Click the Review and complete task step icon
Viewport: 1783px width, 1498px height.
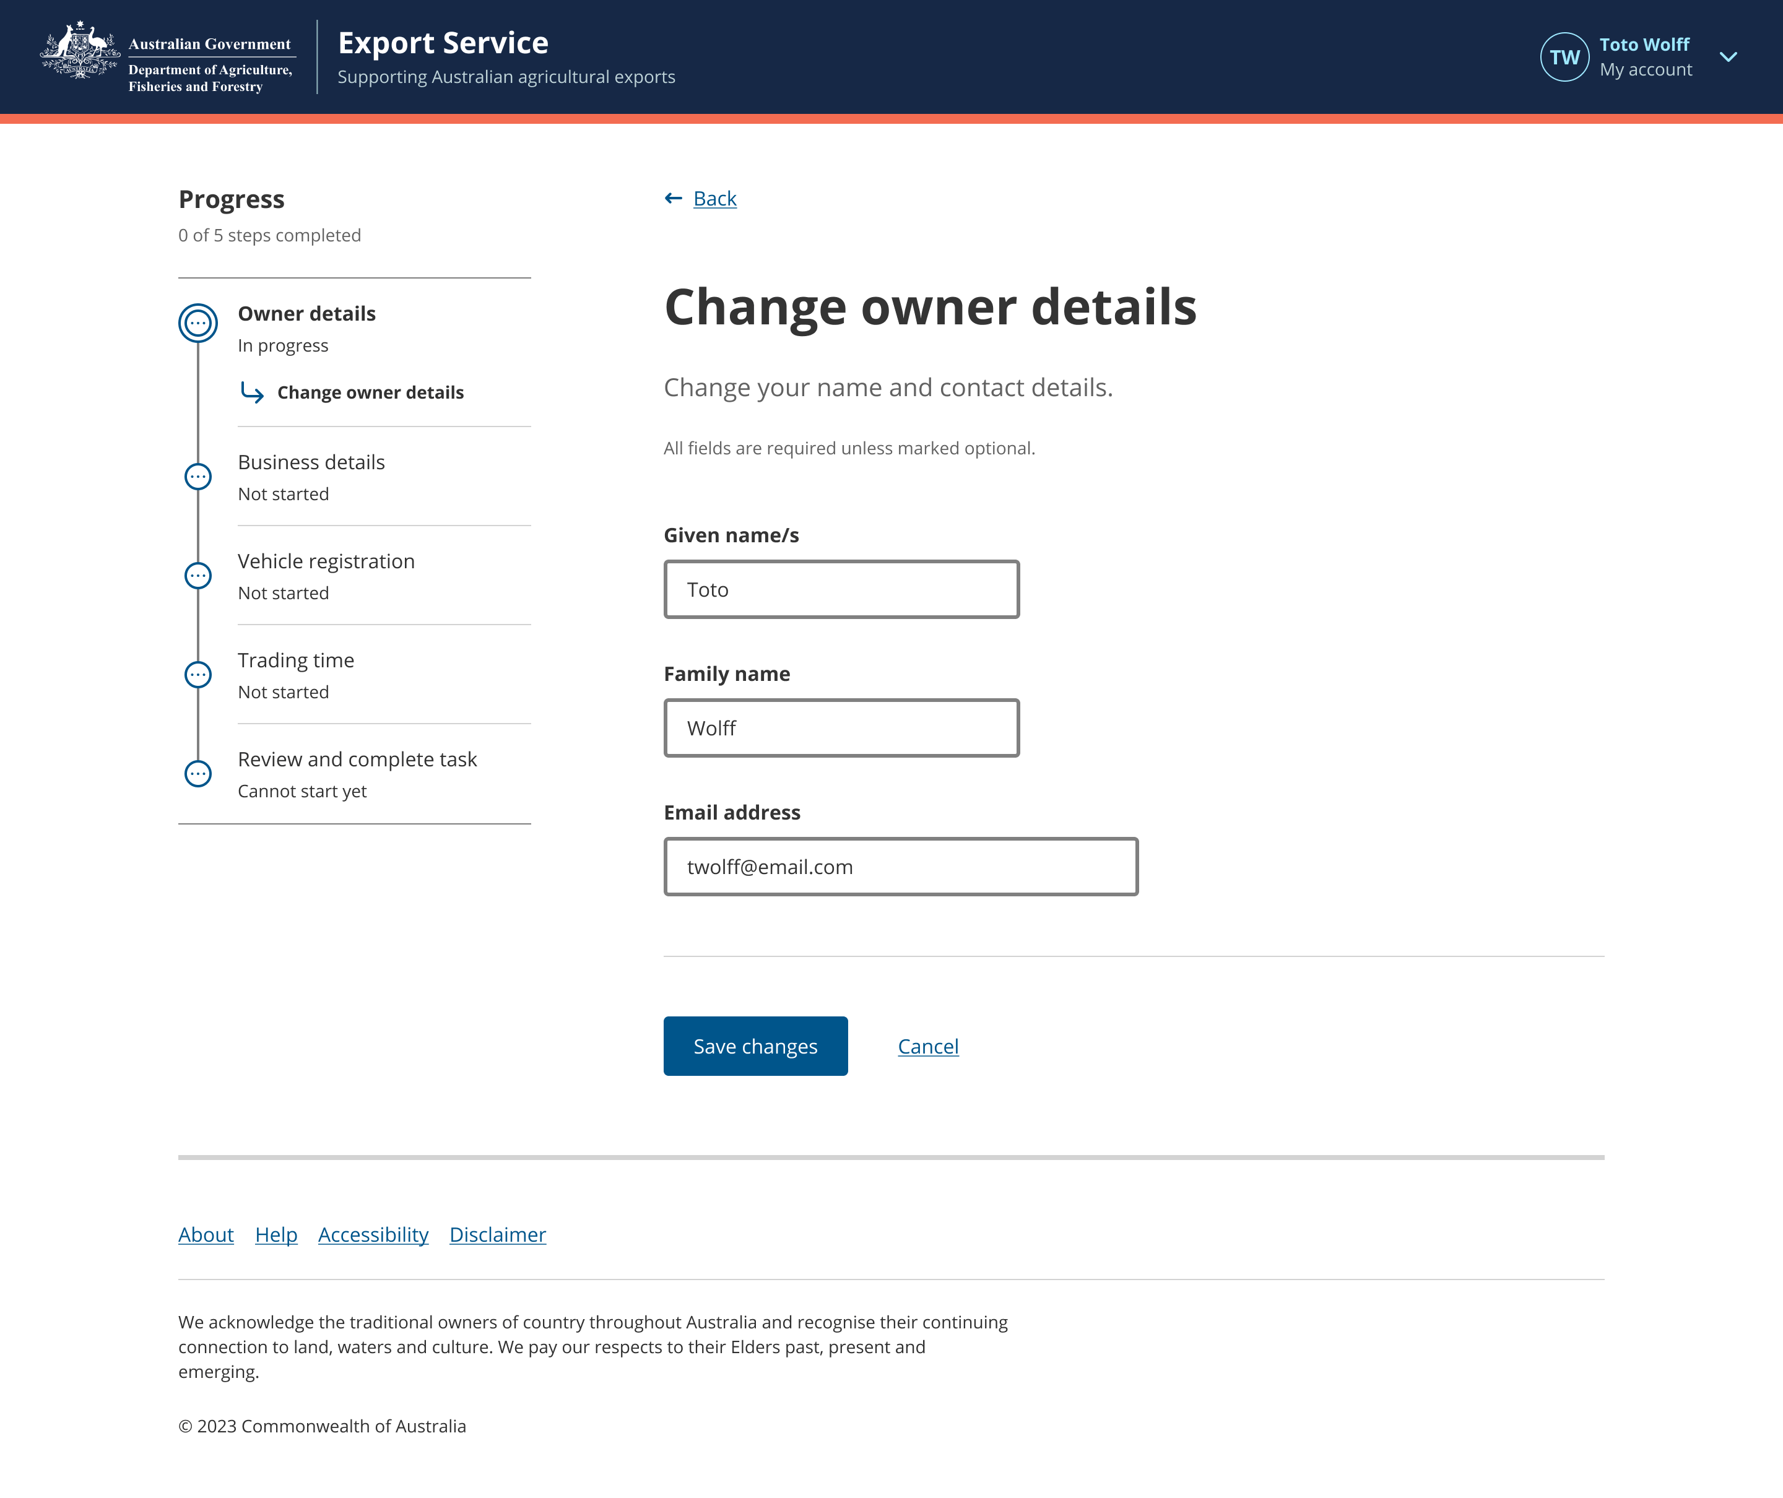(198, 774)
